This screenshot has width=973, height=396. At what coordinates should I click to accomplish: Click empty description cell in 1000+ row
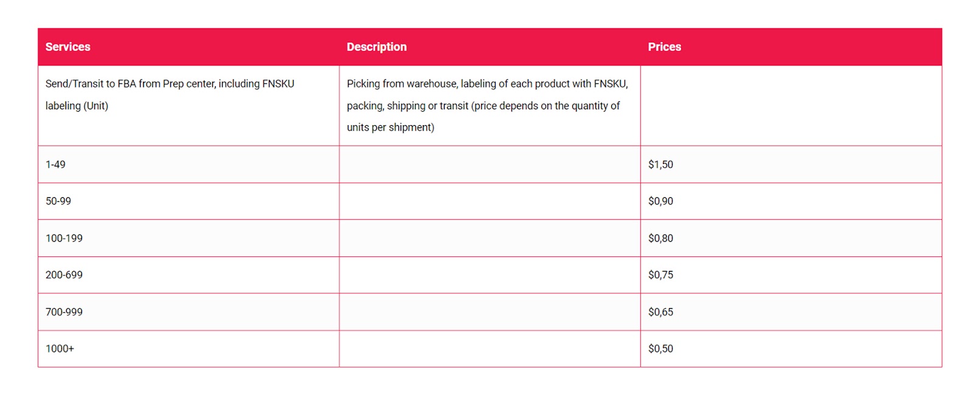tap(490, 349)
